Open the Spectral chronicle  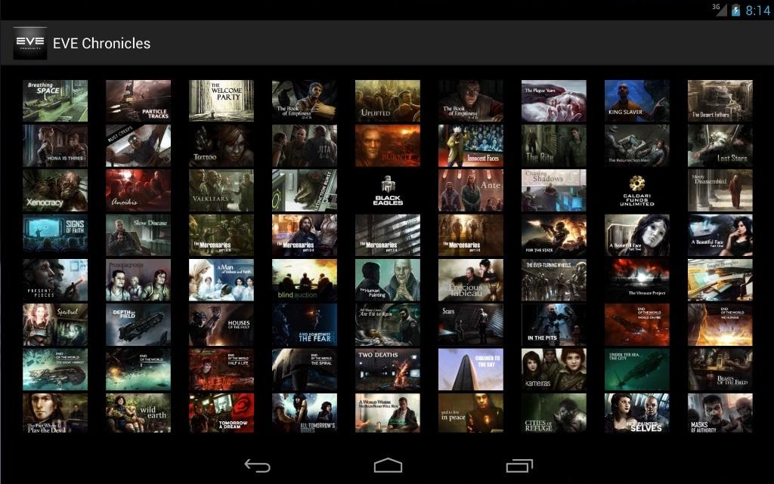click(x=55, y=325)
